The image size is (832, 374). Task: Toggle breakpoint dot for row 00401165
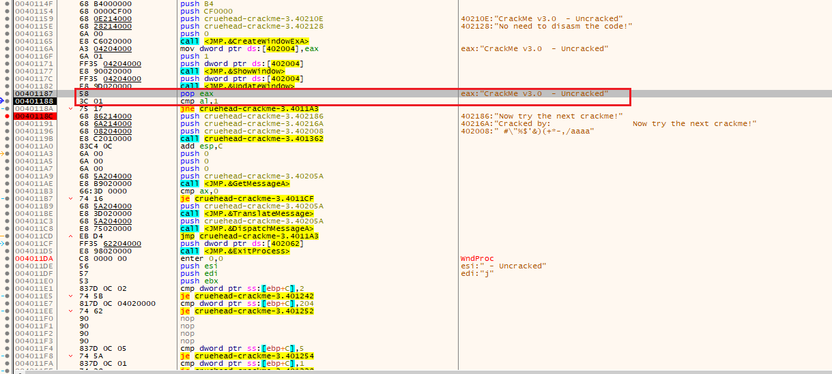[8, 41]
